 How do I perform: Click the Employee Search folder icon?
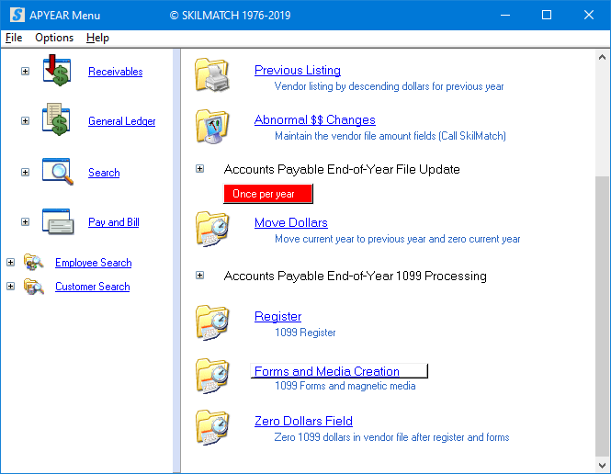click(34, 263)
